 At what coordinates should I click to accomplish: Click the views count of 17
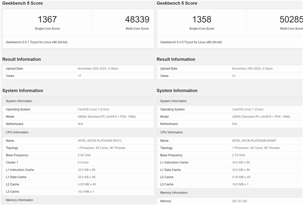80,76
